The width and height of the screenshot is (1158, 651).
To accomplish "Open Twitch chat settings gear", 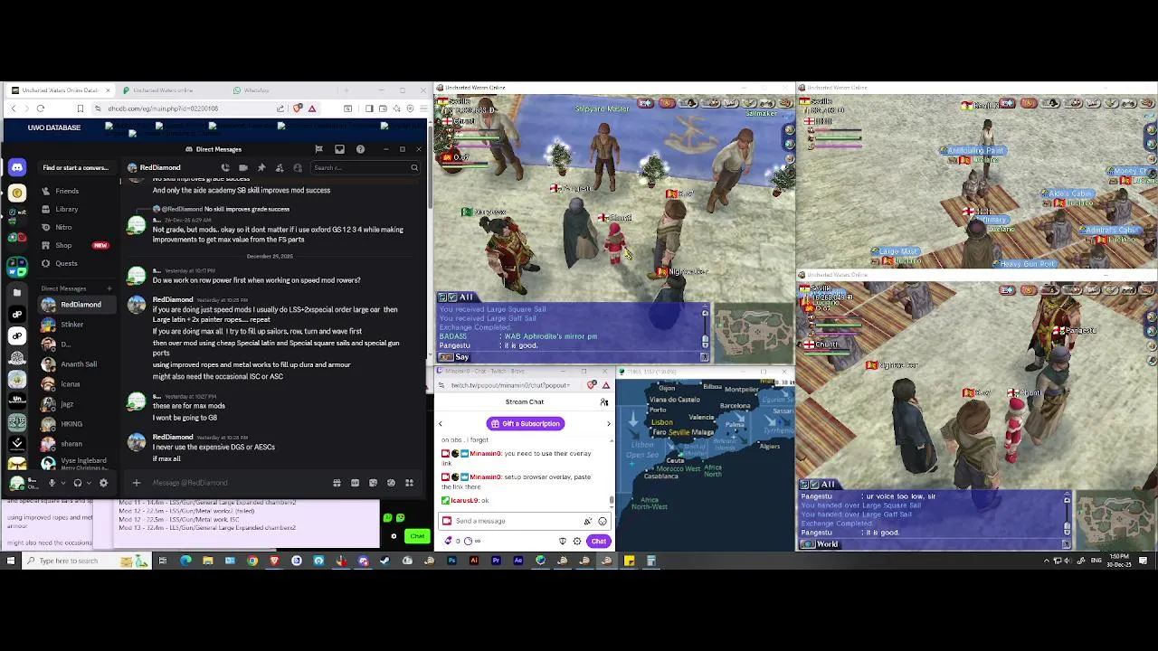I will 577,542.
